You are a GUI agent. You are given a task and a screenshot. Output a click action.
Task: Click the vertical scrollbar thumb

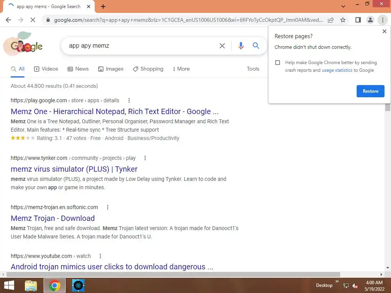pyautogui.click(x=388, y=107)
